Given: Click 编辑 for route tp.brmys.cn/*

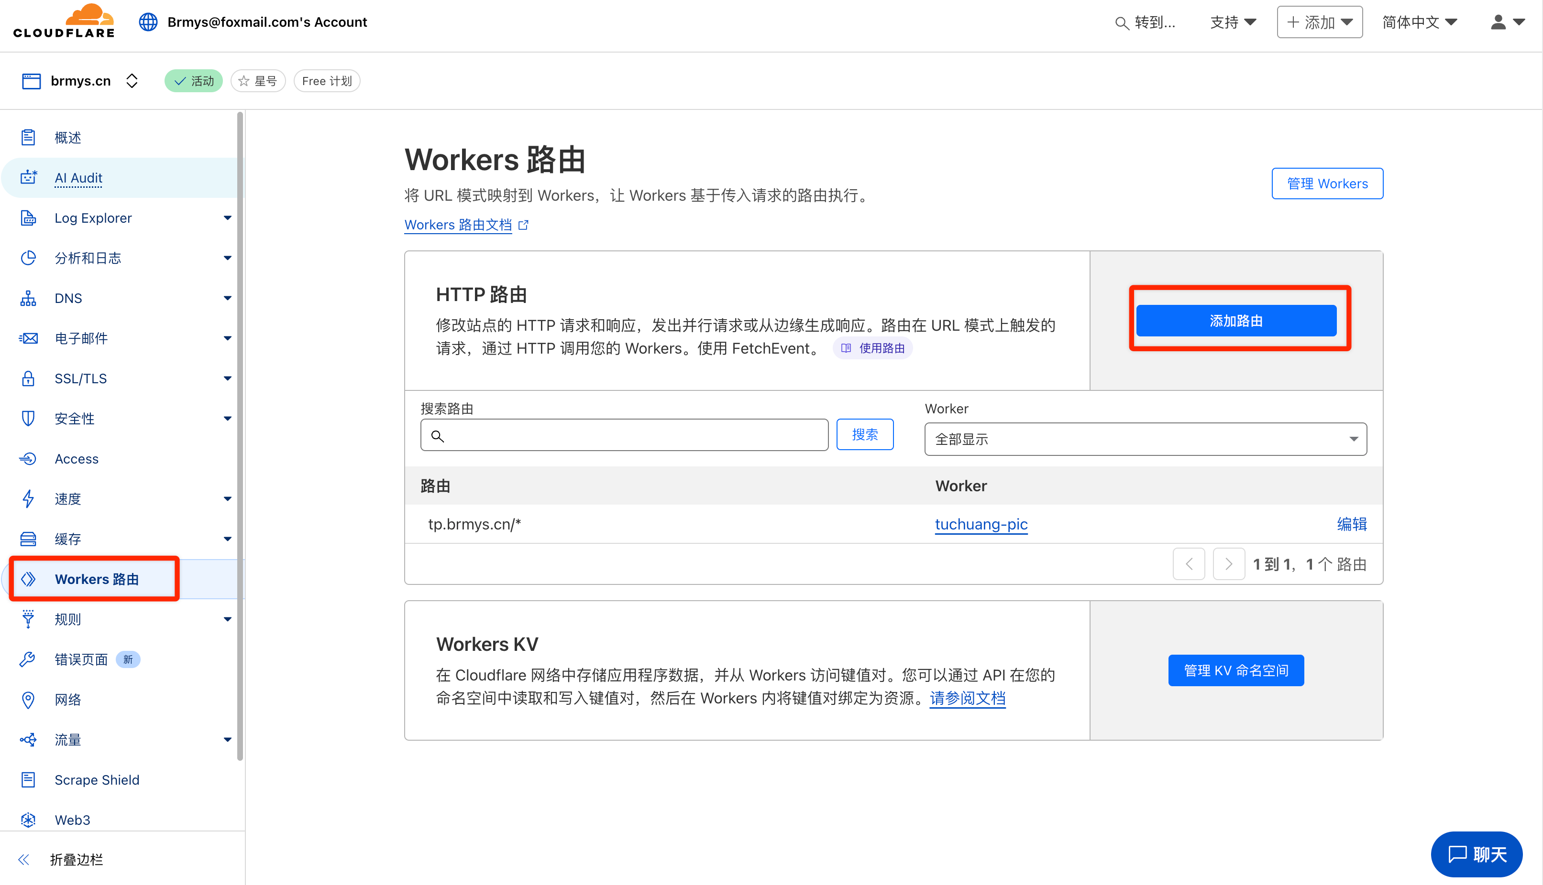Looking at the screenshot, I should pos(1351,524).
